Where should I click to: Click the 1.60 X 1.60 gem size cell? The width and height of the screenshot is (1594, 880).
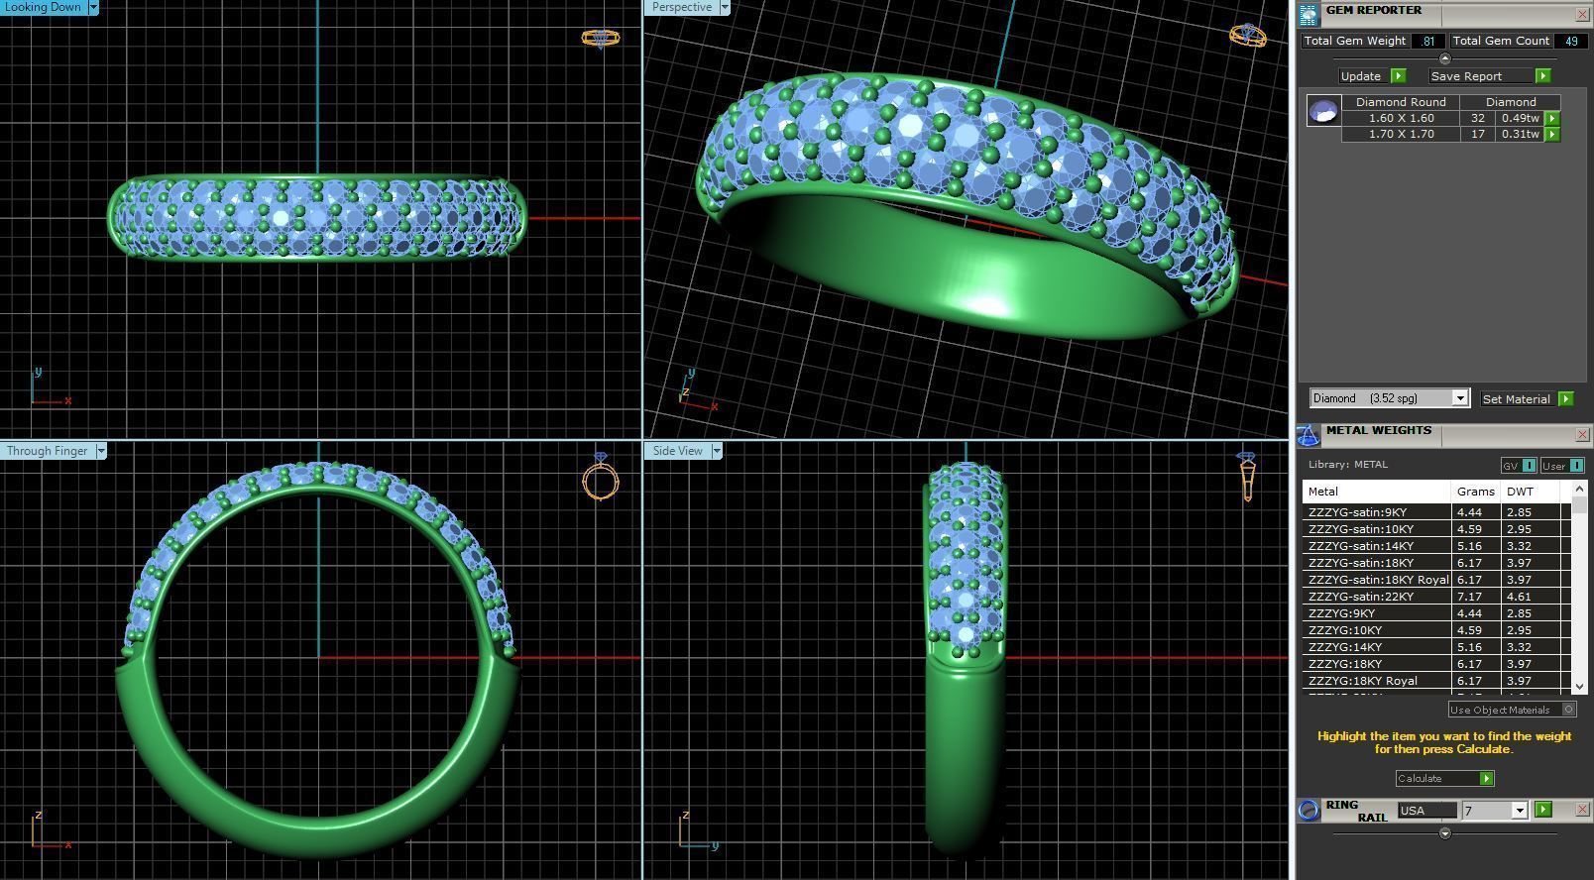tap(1401, 118)
